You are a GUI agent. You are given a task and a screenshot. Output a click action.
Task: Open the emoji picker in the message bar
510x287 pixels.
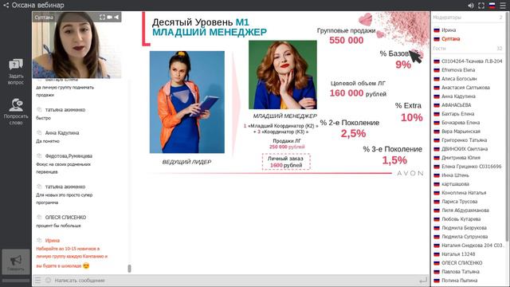point(48,280)
